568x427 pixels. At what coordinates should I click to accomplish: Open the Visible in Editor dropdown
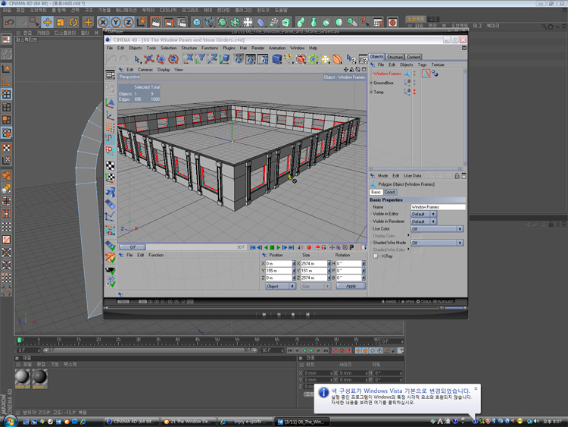tap(423, 214)
